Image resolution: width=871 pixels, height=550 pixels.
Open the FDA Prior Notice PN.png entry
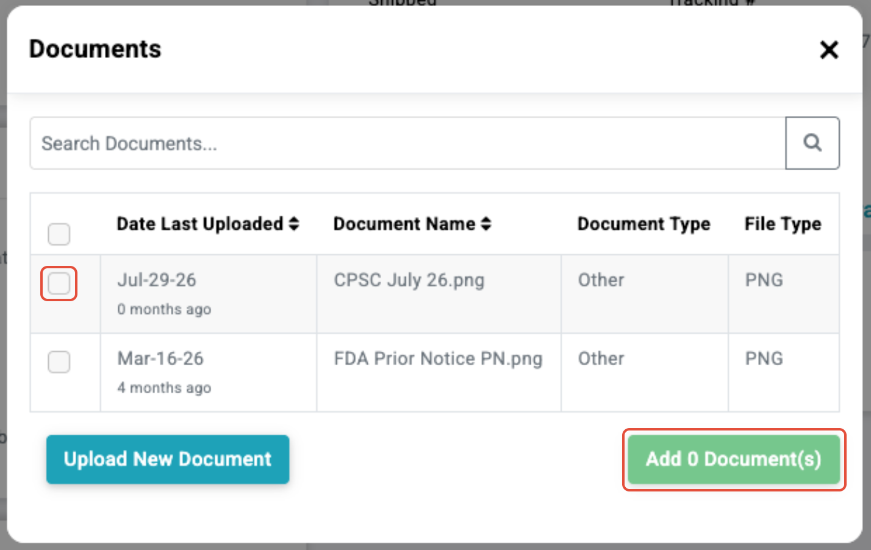pyautogui.click(x=438, y=359)
